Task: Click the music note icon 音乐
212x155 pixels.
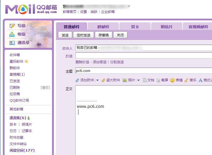Action: click(x=186, y=80)
